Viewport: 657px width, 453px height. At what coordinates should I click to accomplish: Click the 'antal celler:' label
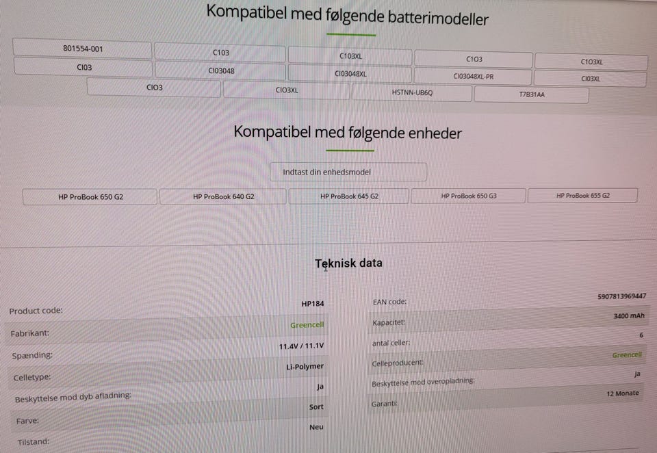[391, 343]
